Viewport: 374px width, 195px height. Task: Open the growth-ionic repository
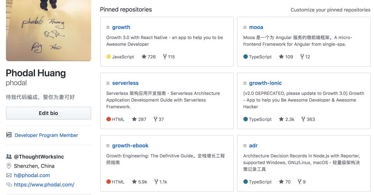[266, 83]
